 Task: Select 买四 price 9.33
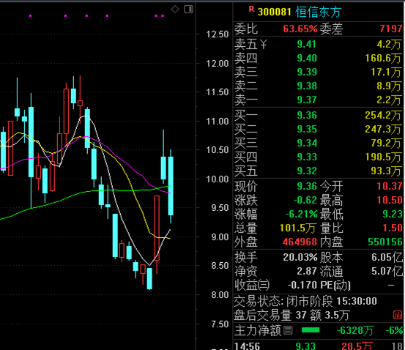click(x=307, y=157)
